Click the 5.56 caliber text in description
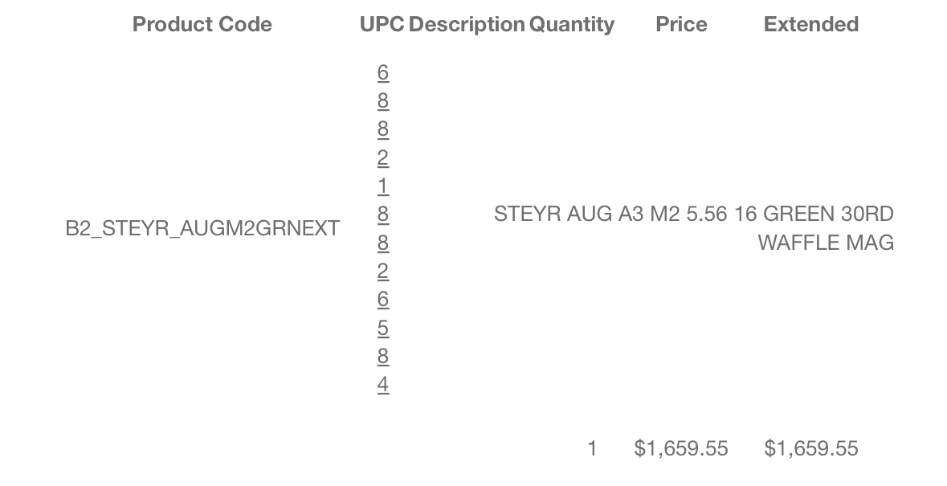947x486 pixels. 707,214
